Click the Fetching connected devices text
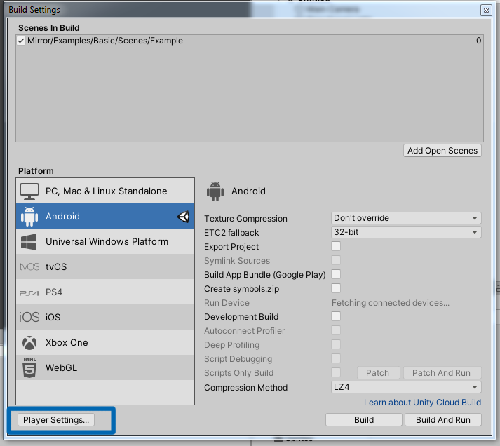The width and height of the screenshot is (500, 446). point(391,303)
